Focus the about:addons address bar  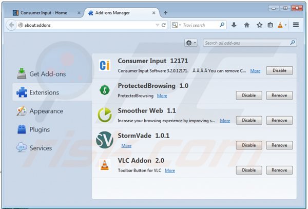point(88,25)
